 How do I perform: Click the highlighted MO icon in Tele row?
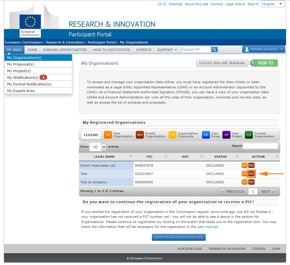pos(251,174)
